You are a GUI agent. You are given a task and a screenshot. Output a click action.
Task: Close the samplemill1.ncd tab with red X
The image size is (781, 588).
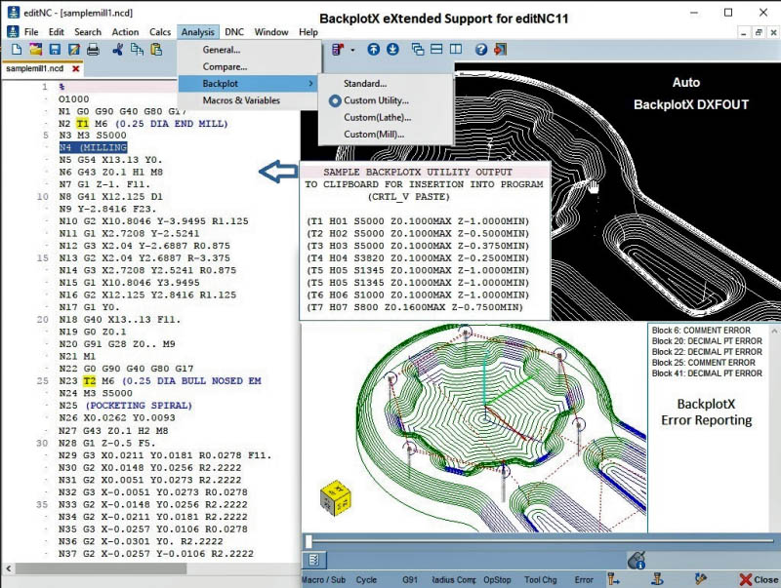pos(76,68)
